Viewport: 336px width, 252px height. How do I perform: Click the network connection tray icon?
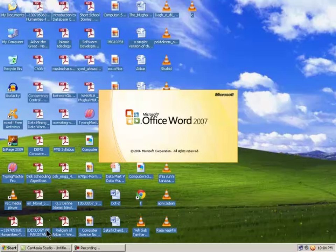(301, 248)
